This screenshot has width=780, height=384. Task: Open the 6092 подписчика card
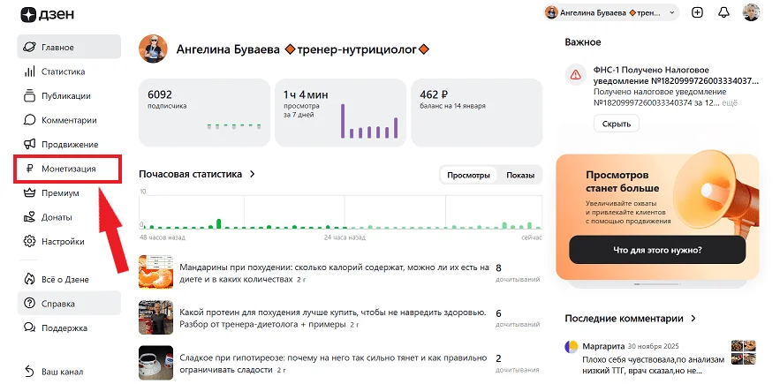[x=204, y=112]
